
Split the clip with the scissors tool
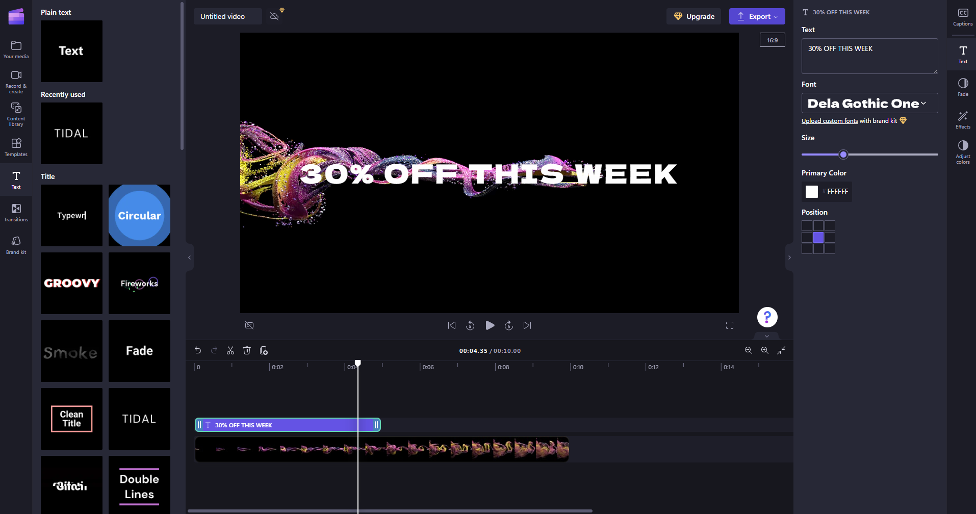[230, 350]
